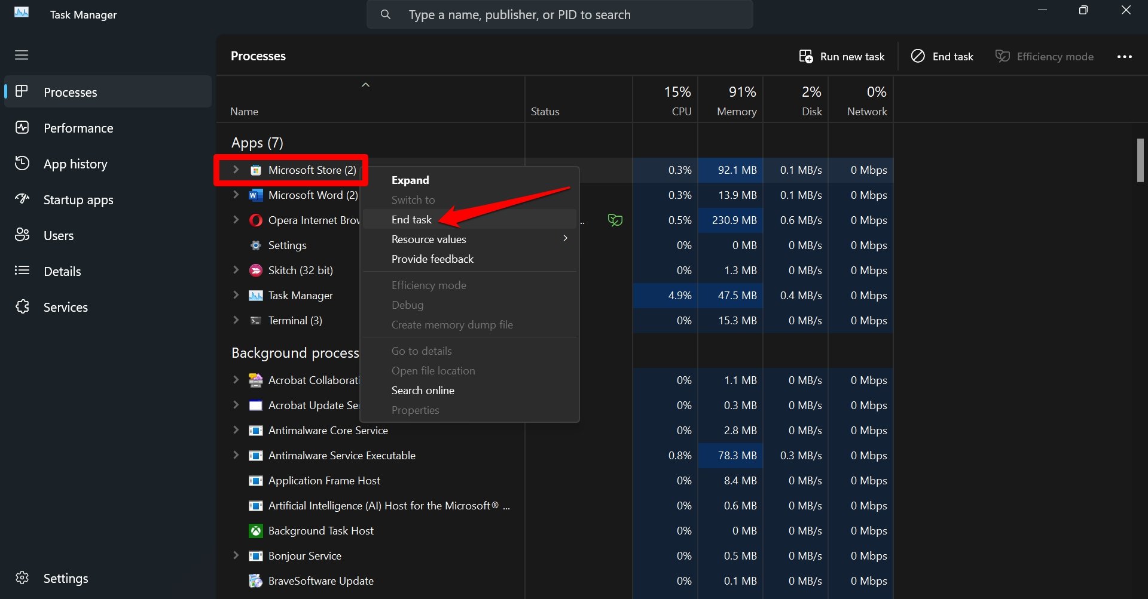
Task: Open Resource values submenu arrow
Action: coord(565,238)
